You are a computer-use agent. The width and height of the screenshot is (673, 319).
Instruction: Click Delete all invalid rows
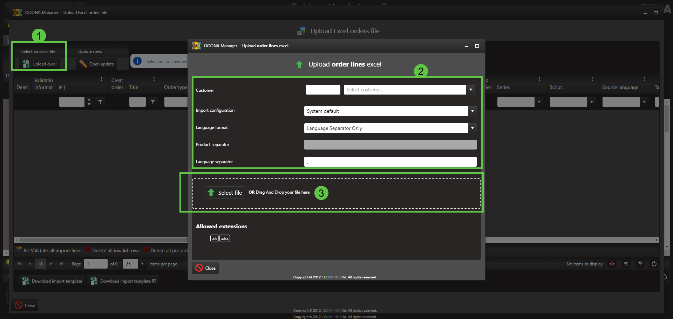coord(113,250)
